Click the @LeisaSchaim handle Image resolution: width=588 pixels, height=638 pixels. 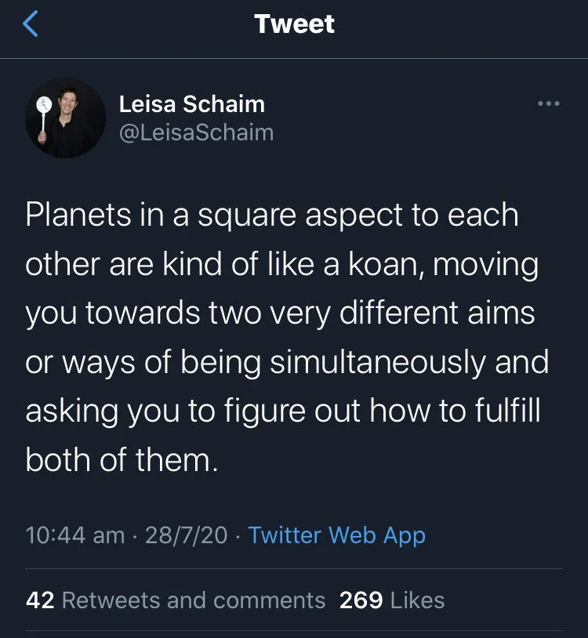[x=195, y=132]
